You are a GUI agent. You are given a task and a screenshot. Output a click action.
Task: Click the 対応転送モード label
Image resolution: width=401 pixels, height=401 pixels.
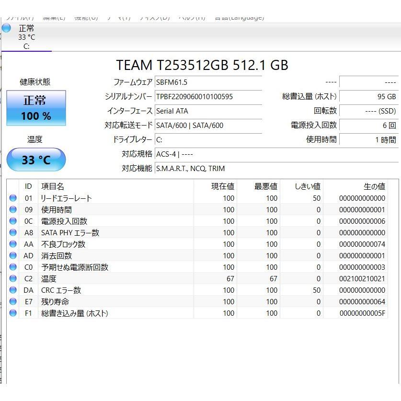[x=129, y=125]
